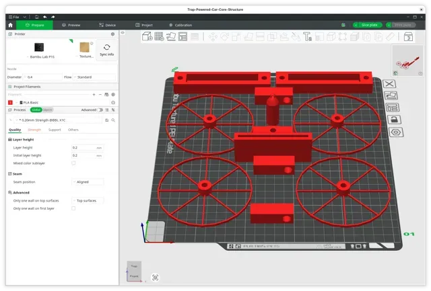Toggle the sidebar collapse eye icon
The width and height of the screenshot is (431, 291).
(x=123, y=32)
